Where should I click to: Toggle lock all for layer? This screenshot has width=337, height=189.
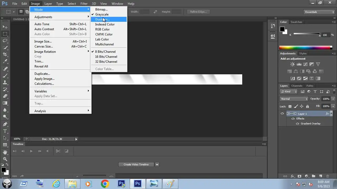[307, 106]
